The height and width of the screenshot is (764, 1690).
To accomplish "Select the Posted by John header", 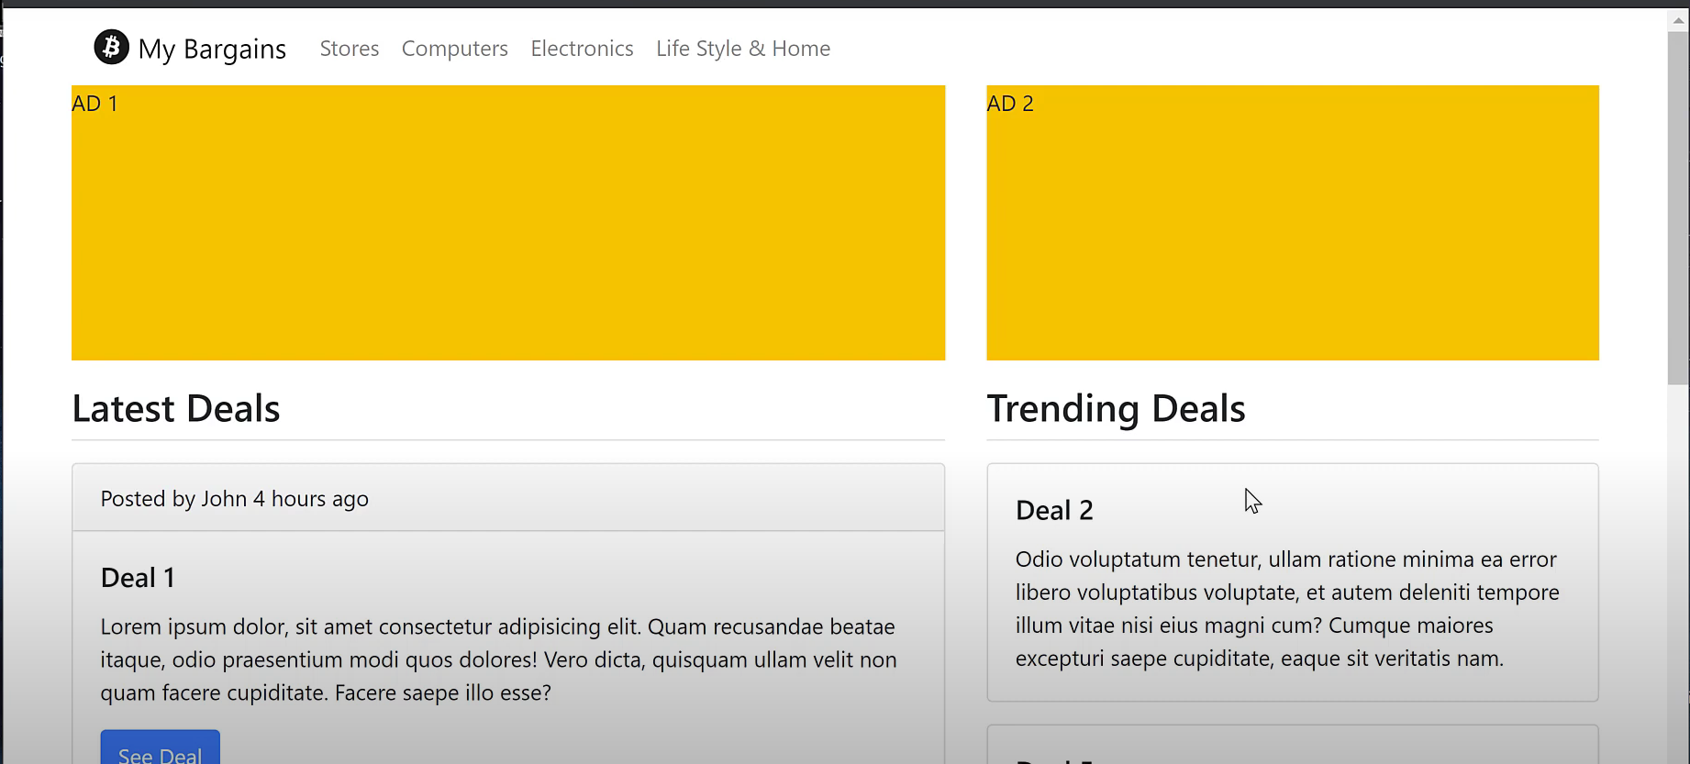I will tap(234, 498).
